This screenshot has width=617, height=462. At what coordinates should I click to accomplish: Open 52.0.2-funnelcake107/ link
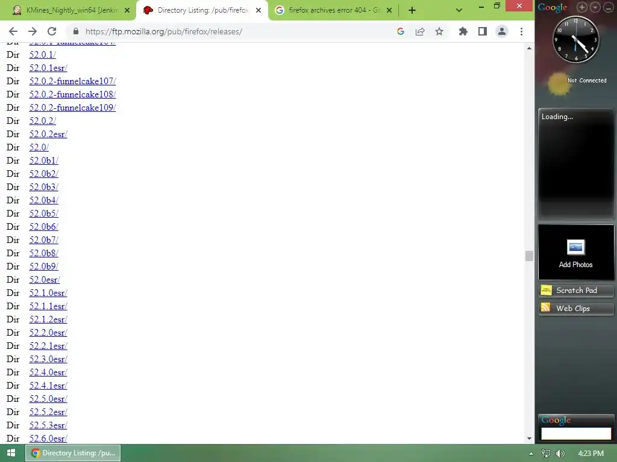[x=72, y=81]
